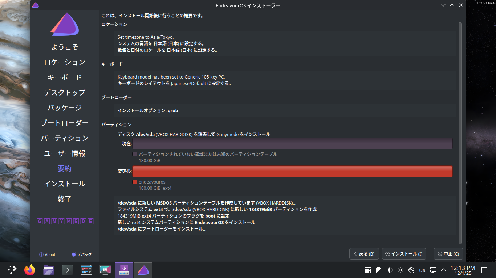Image resolution: width=496 pixels, height=278 pixels.
Task: Open the clock showing 12:13 PM
Action: (463, 270)
